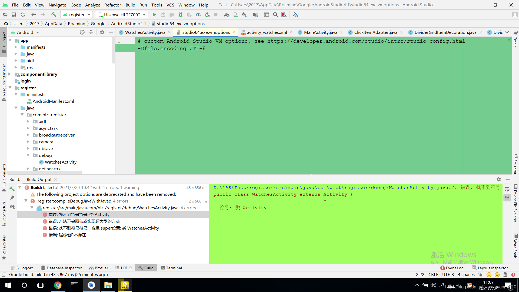
Task: Open the Profiler gauge icon in toolbar
Action: 198,15
